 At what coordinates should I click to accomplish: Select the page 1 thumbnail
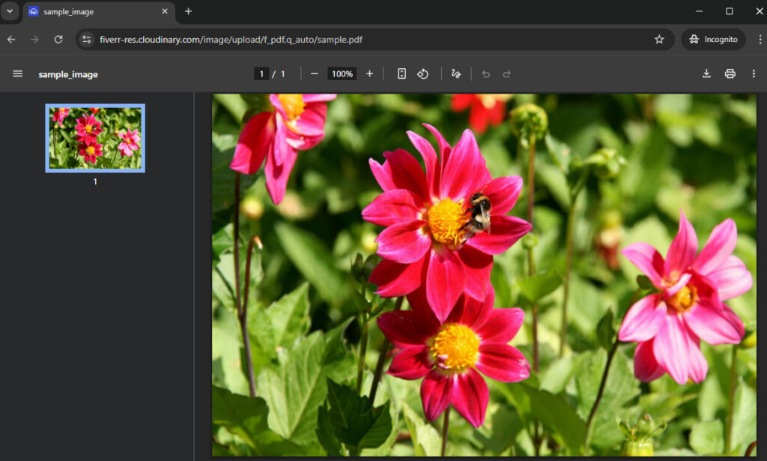pyautogui.click(x=95, y=138)
